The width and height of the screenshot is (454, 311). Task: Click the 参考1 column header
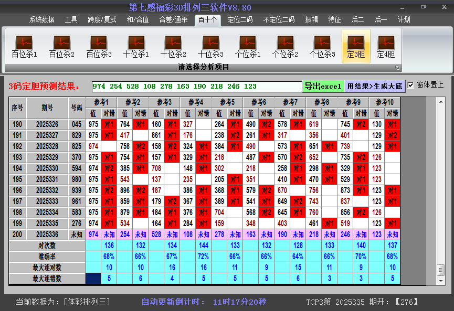click(x=101, y=102)
